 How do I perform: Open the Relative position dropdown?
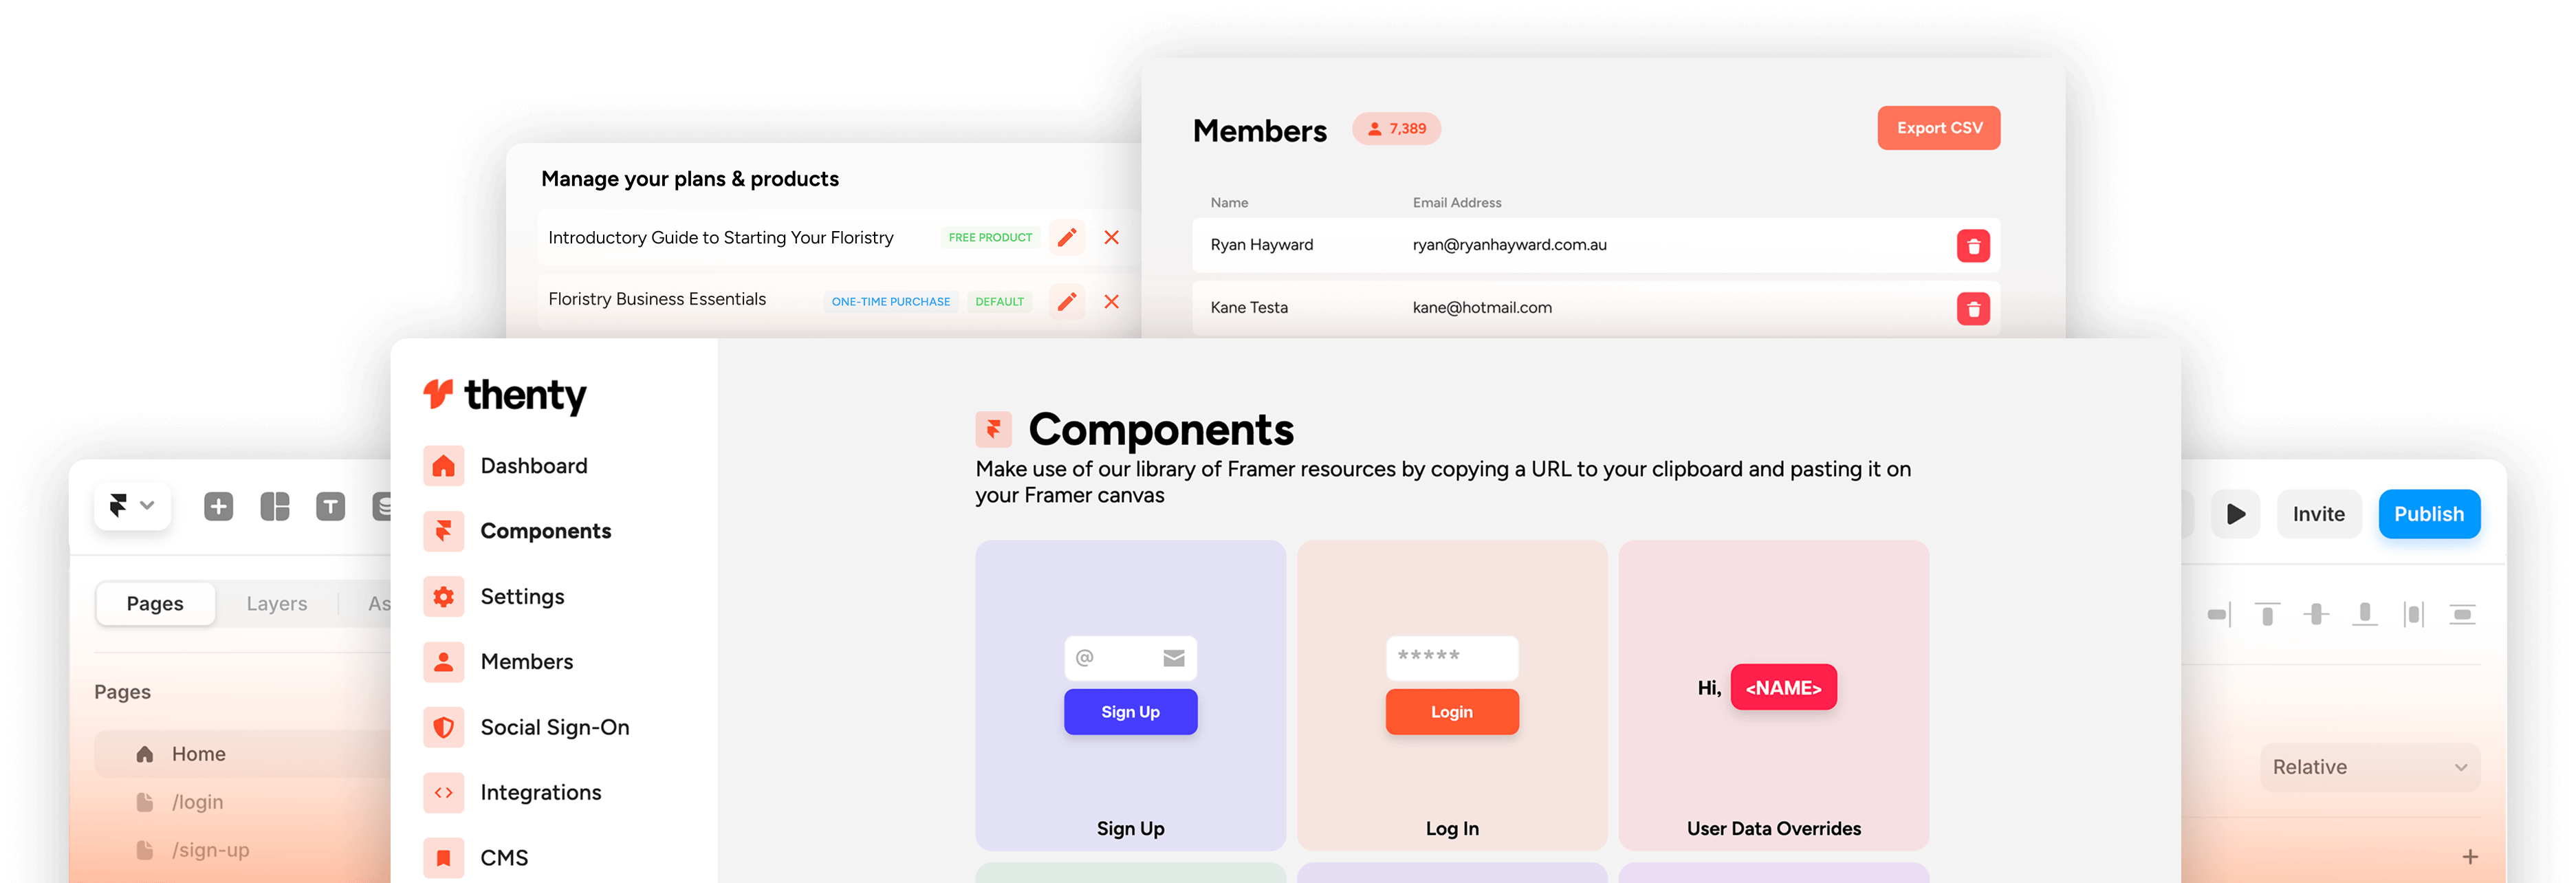click(2369, 768)
